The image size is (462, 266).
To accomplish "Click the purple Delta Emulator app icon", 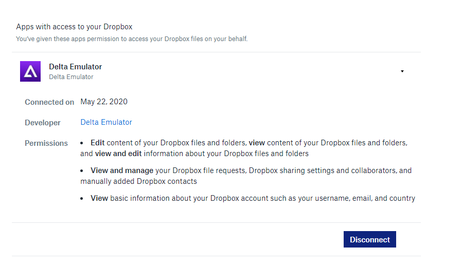I will coord(30,71).
